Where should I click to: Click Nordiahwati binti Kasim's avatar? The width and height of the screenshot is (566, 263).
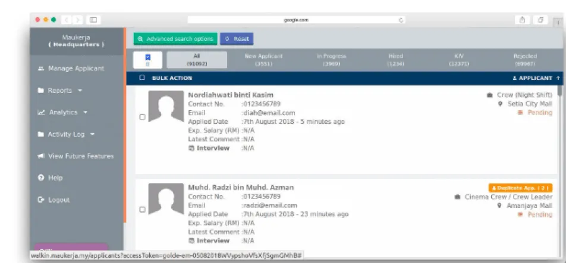tap(166, 106)
